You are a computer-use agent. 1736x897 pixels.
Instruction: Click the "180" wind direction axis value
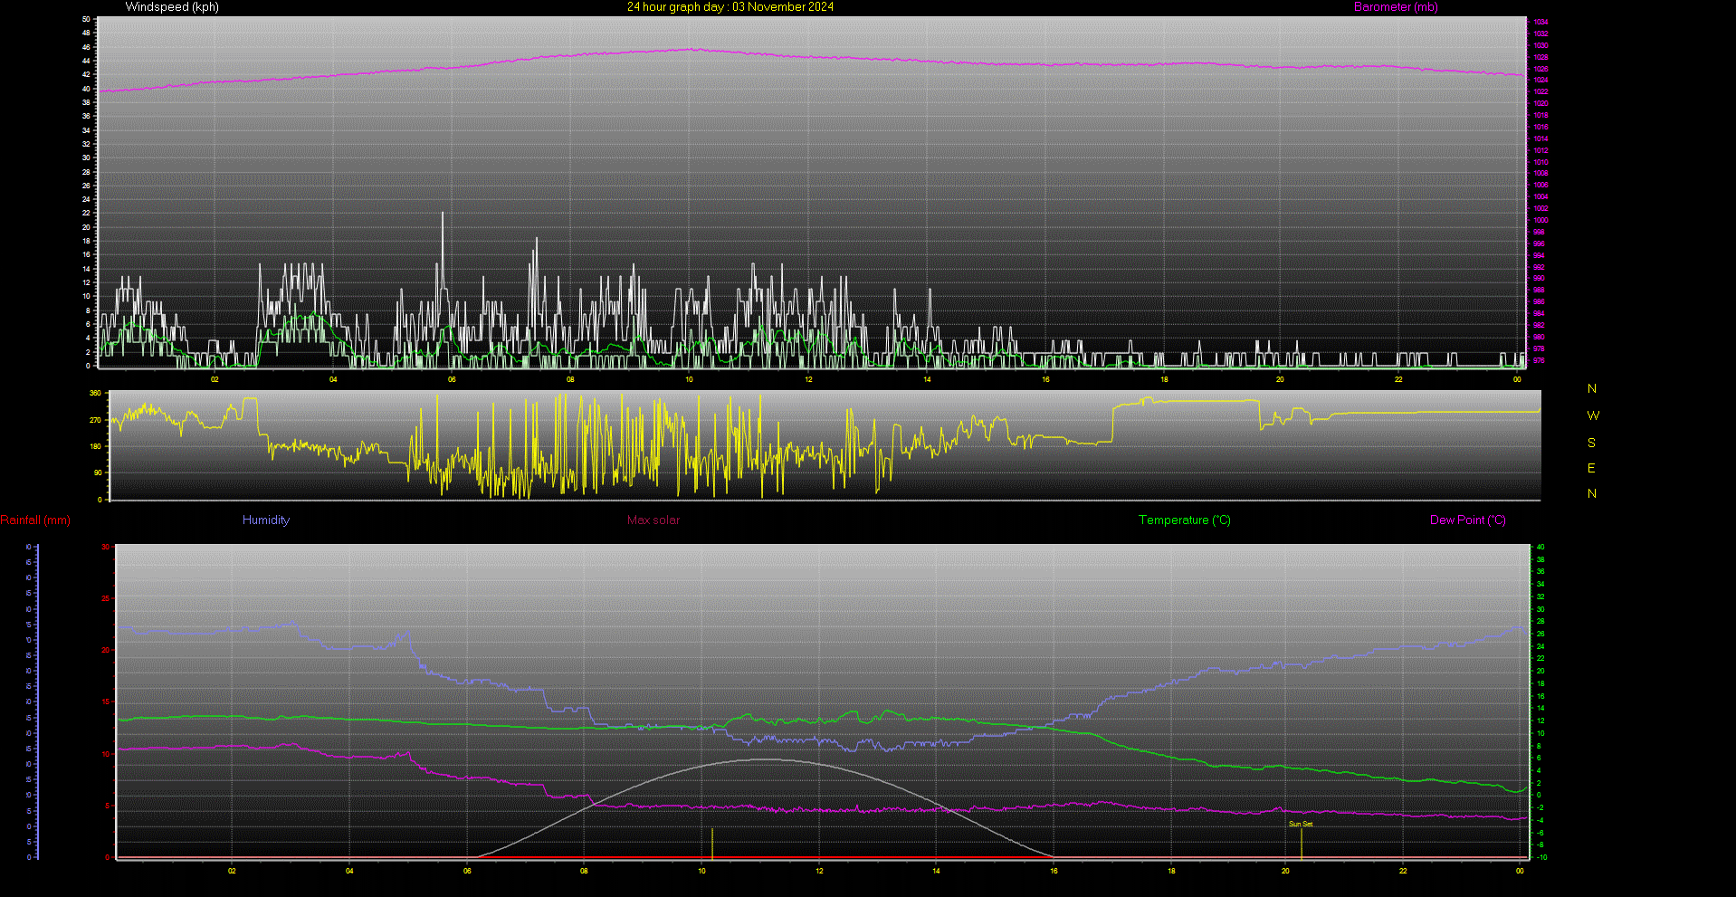pos(96,446)
